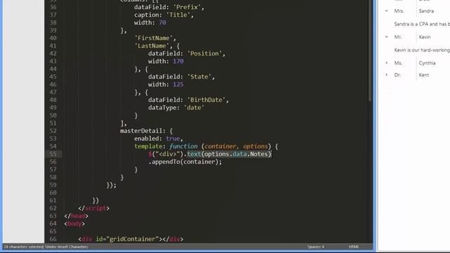Click the 'State' string on line 45
This screenshot has width=450, height=253.
pos(200,77)
